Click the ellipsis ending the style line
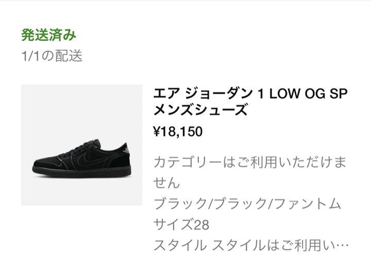This screenshot has width=371, height=262. click(x=342, y=246)
